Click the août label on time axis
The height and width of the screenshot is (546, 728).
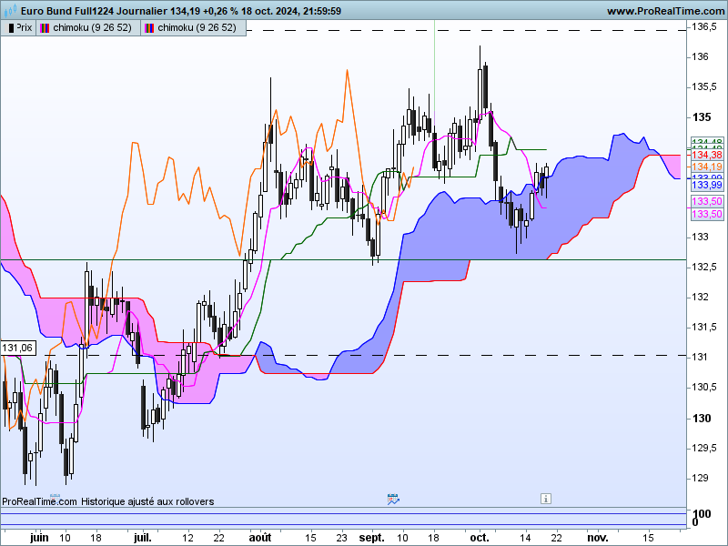point(260,538)
